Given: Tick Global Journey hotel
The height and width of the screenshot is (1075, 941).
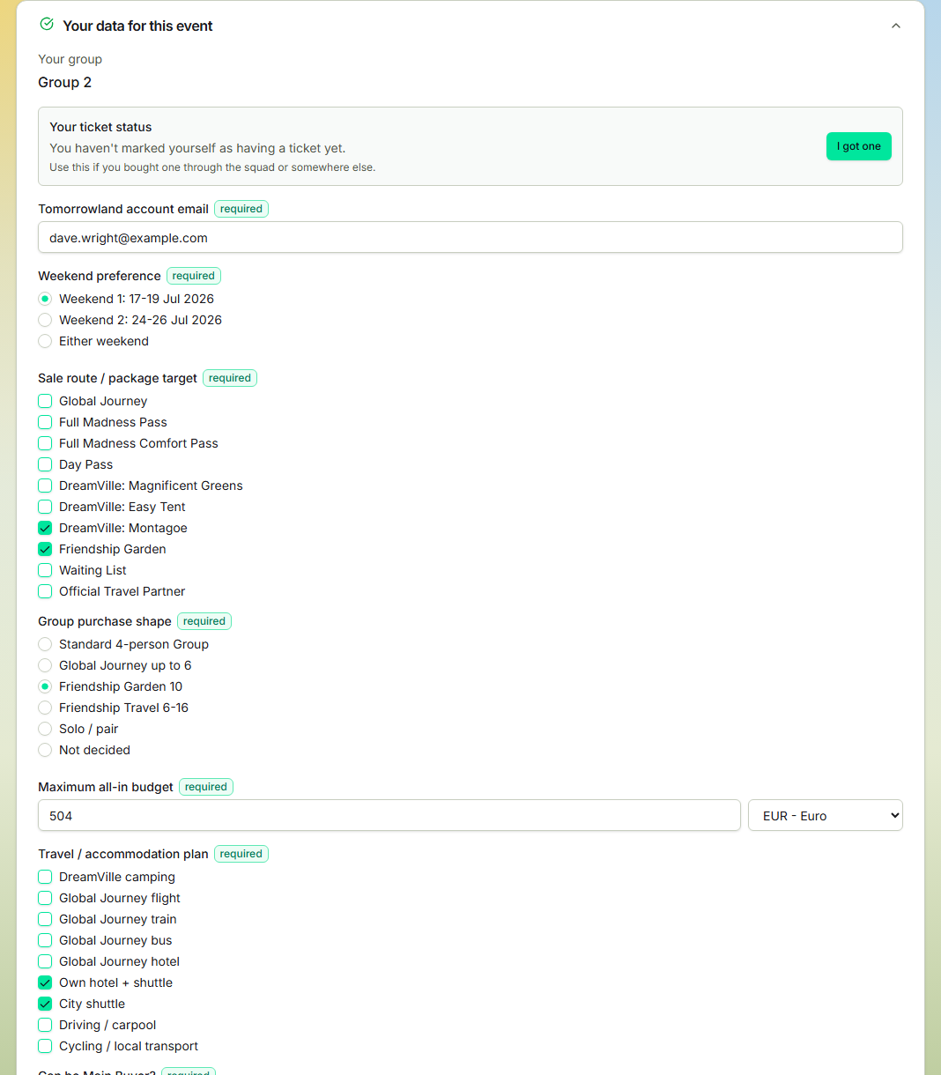Looking at the screenshot, I should click(45, 961).
